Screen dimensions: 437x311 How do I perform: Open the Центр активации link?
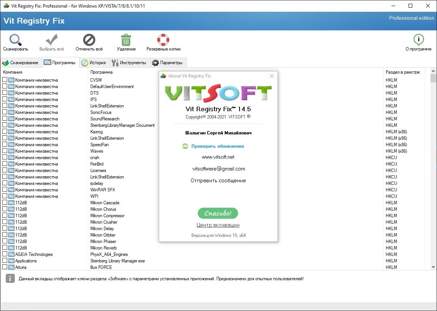click(218, 225)
